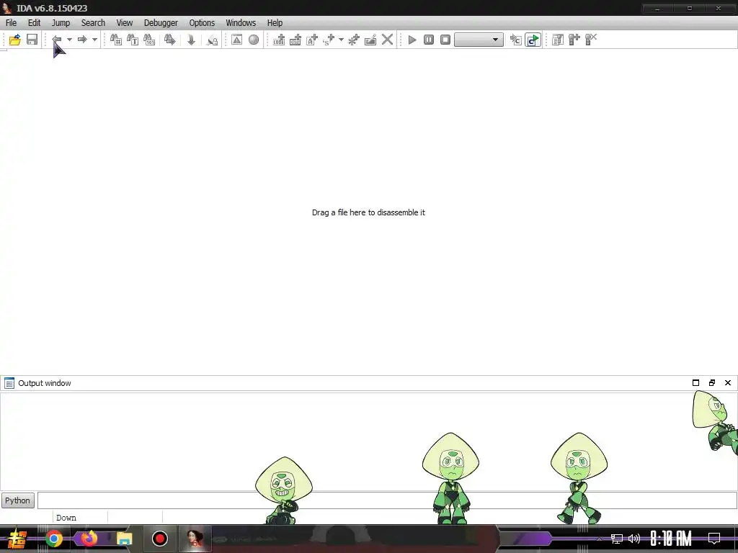The width and height of the screenshot is (738, 553).
Task: Open the File menu
Action: 12,23
